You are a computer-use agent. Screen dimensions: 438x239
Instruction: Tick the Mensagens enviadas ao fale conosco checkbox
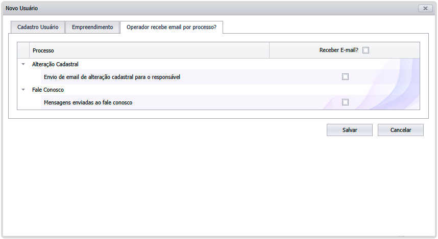pyautogui.click(x=346, y=102)
